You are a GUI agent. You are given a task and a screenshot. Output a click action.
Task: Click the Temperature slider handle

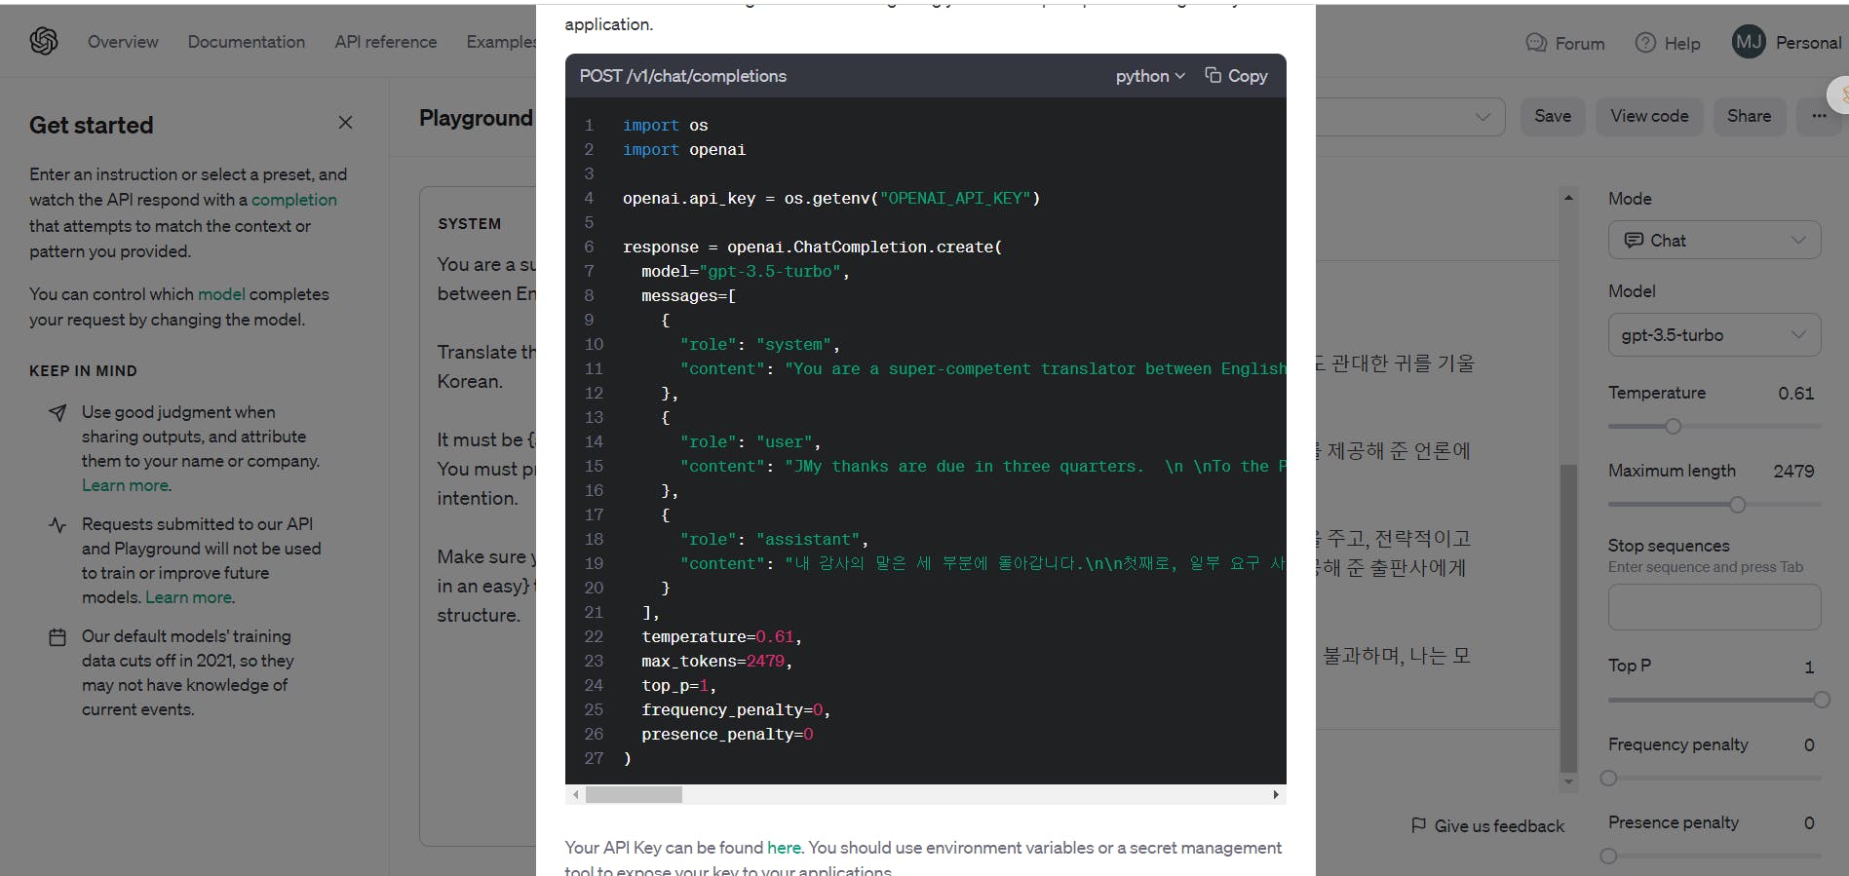pyautogui.click(x=1673, y=426)
